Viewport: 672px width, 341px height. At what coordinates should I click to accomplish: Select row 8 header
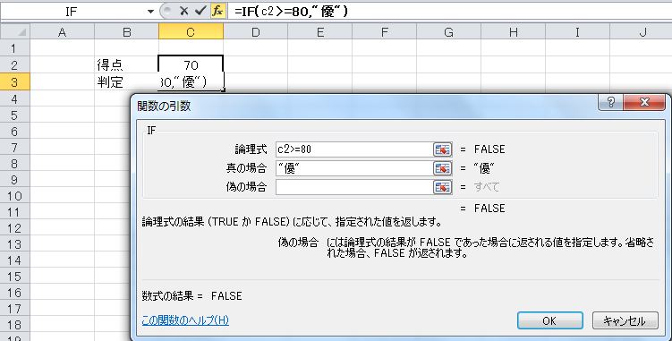(x=15, y=164)
